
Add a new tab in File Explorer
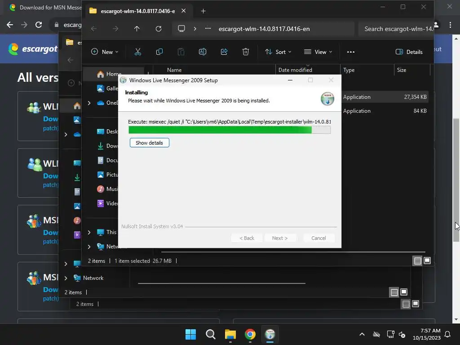point(203,11)
